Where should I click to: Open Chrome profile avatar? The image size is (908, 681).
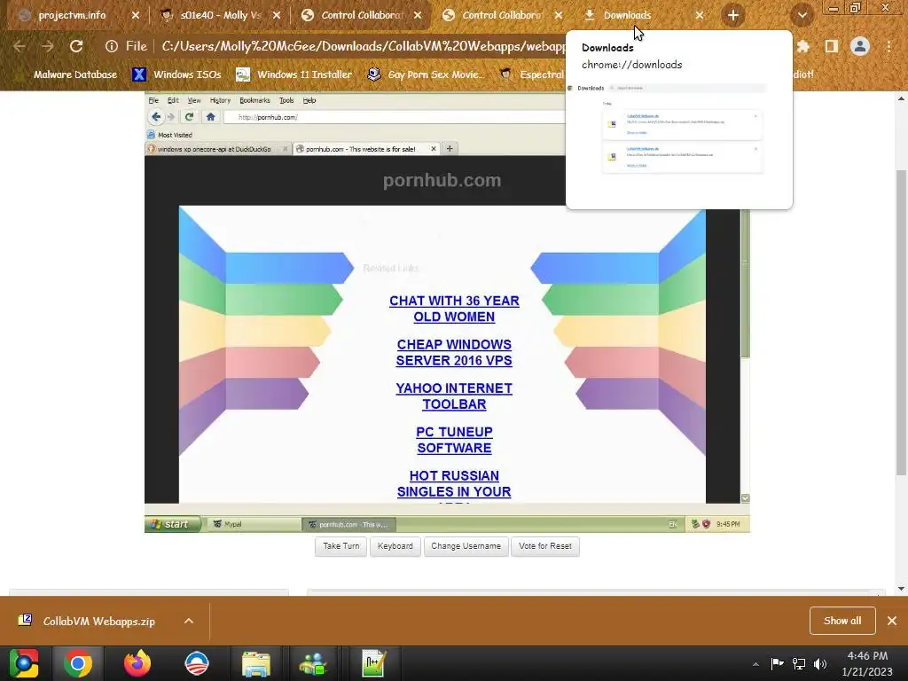point(860,46)
